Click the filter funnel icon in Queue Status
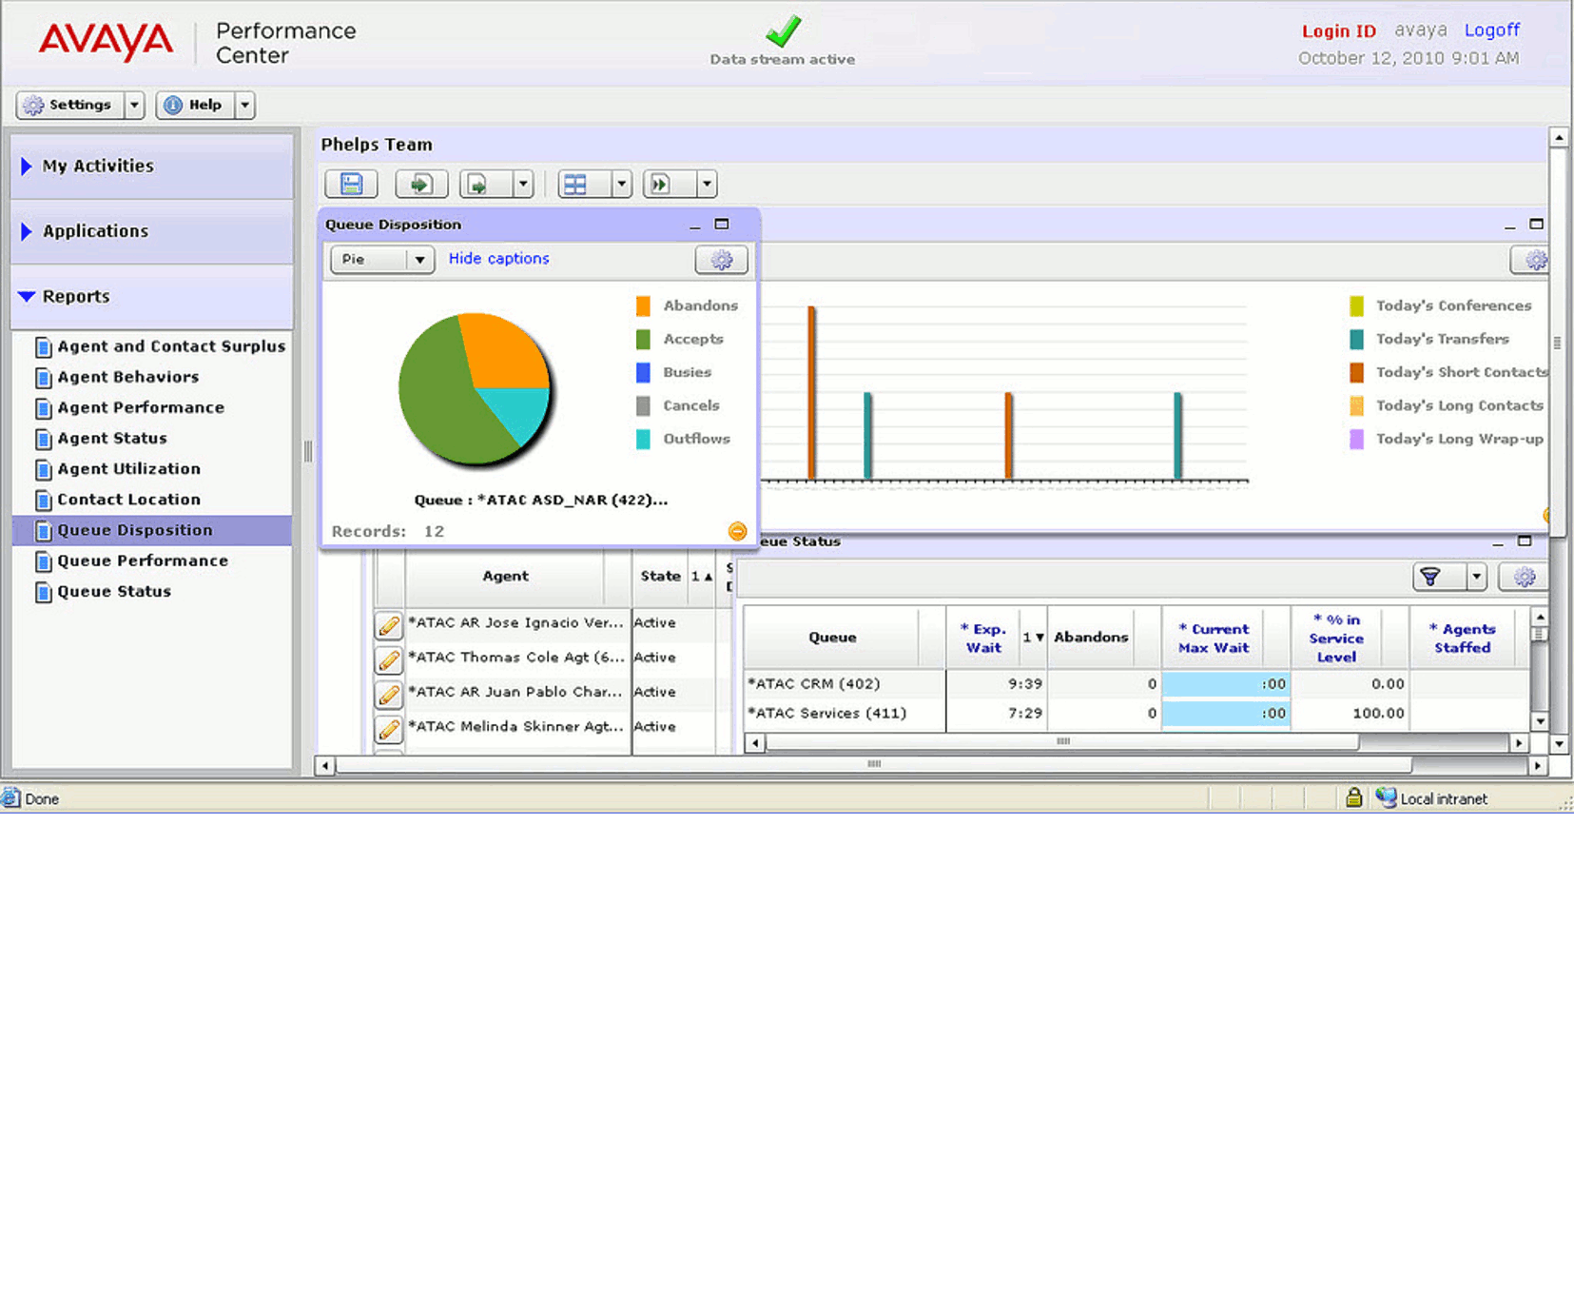Image resolution: width=1574 pixels, height=1298 pixels. [1430, 577]
